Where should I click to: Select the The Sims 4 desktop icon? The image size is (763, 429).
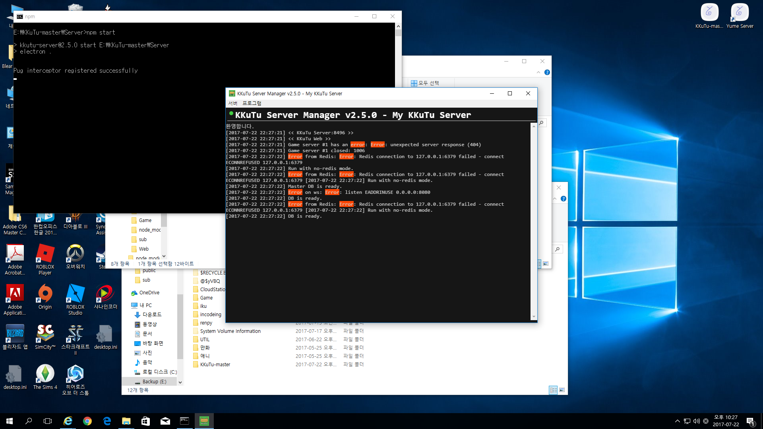pyautogui.click(x=45, y=377)
